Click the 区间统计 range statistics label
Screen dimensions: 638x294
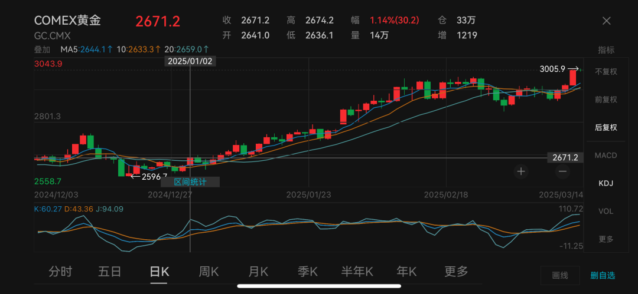pyautogui.click(x=190, y=182)
